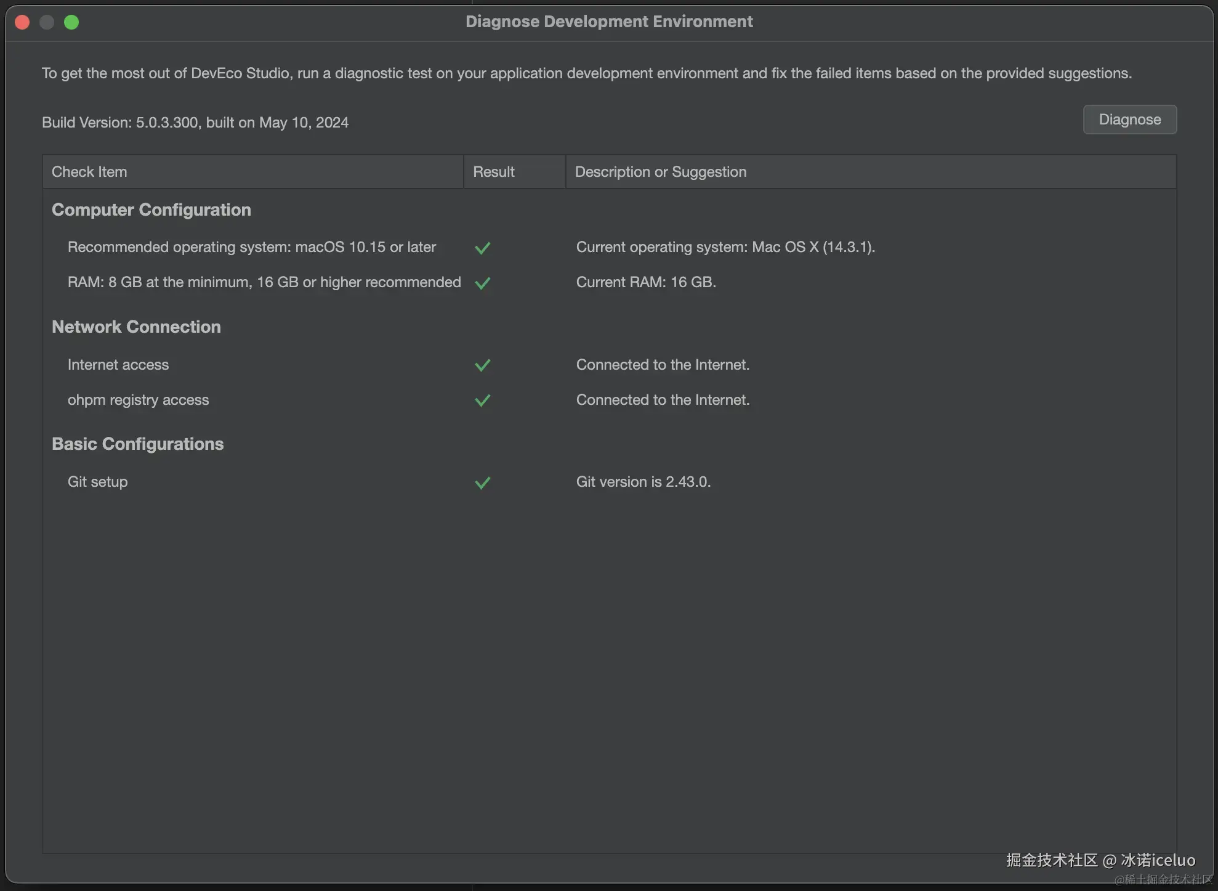This screenshot has width=1218, height=891.
Task: Click the checkmark next to Internet access
Action: [x=483, y=365]
